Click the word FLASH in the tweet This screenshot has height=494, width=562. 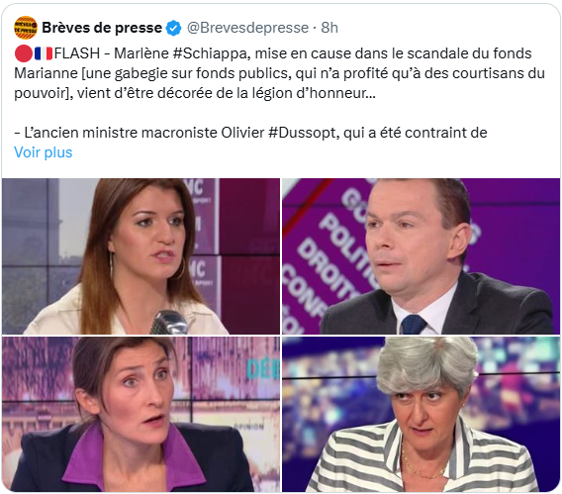(x=77, y=53)
